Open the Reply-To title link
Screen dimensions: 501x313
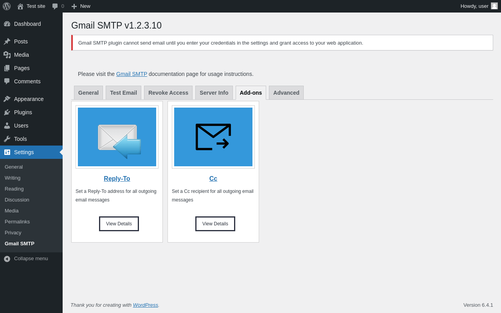click(117, 179)
